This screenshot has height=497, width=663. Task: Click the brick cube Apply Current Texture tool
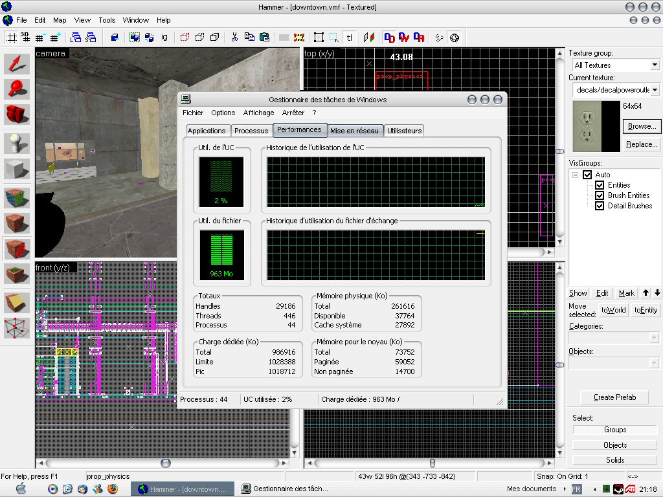pos(17,223)
